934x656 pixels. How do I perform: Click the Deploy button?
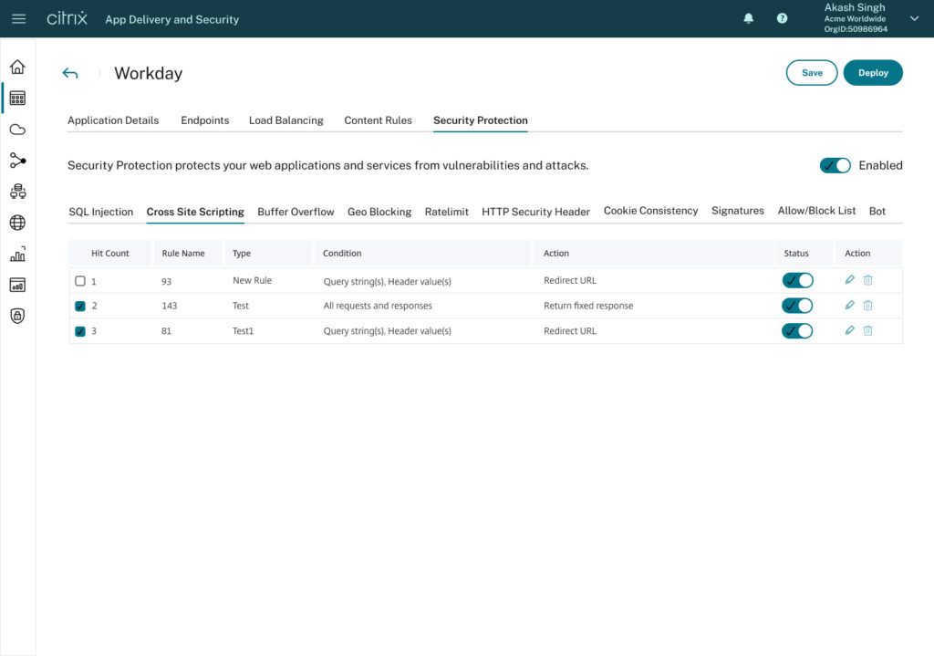click(872, 73)
